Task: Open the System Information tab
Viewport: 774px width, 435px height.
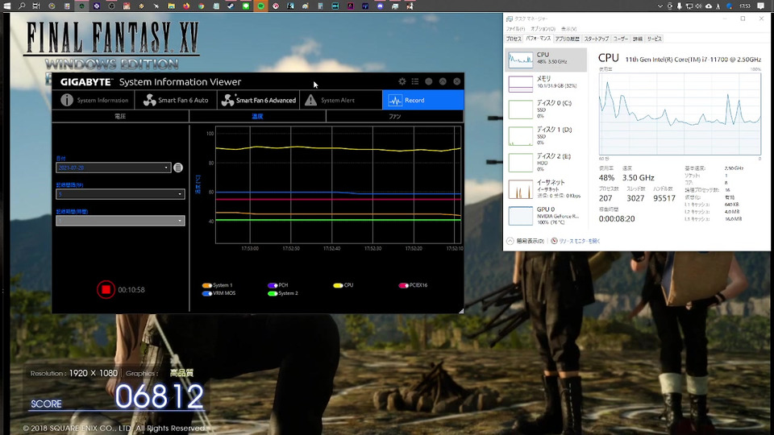Action: tap(94, 100)
